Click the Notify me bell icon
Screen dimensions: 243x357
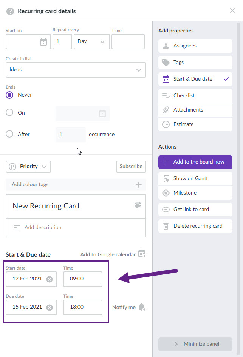(x=142, y=307)
